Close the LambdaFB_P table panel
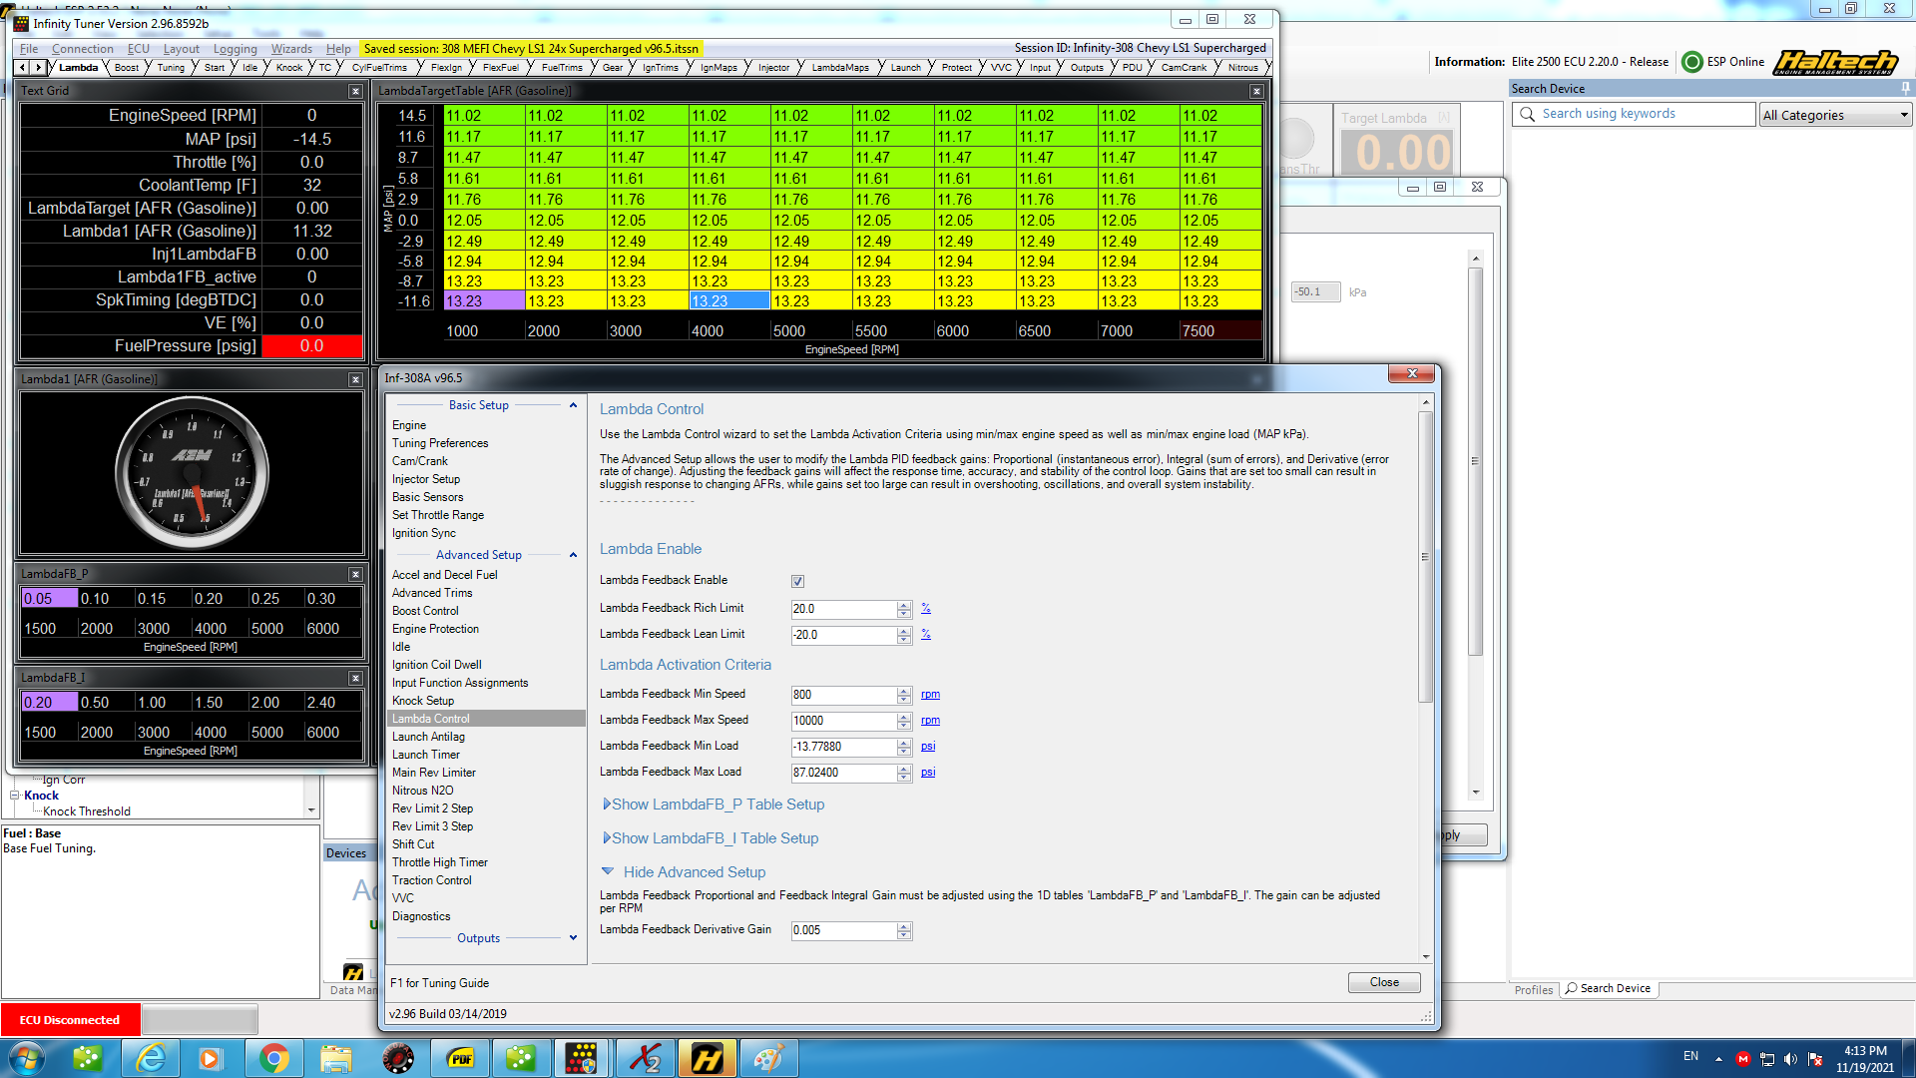1916x1078 pixels. pyautogui.click(x=355, y=574)
